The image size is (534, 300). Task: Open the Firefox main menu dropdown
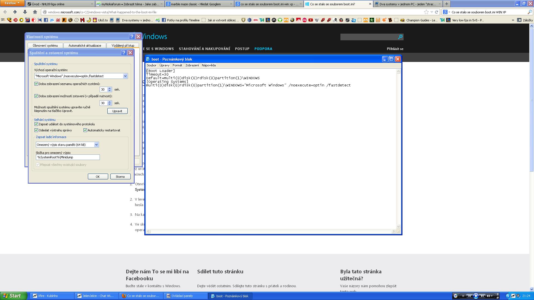tap(12, 3)
